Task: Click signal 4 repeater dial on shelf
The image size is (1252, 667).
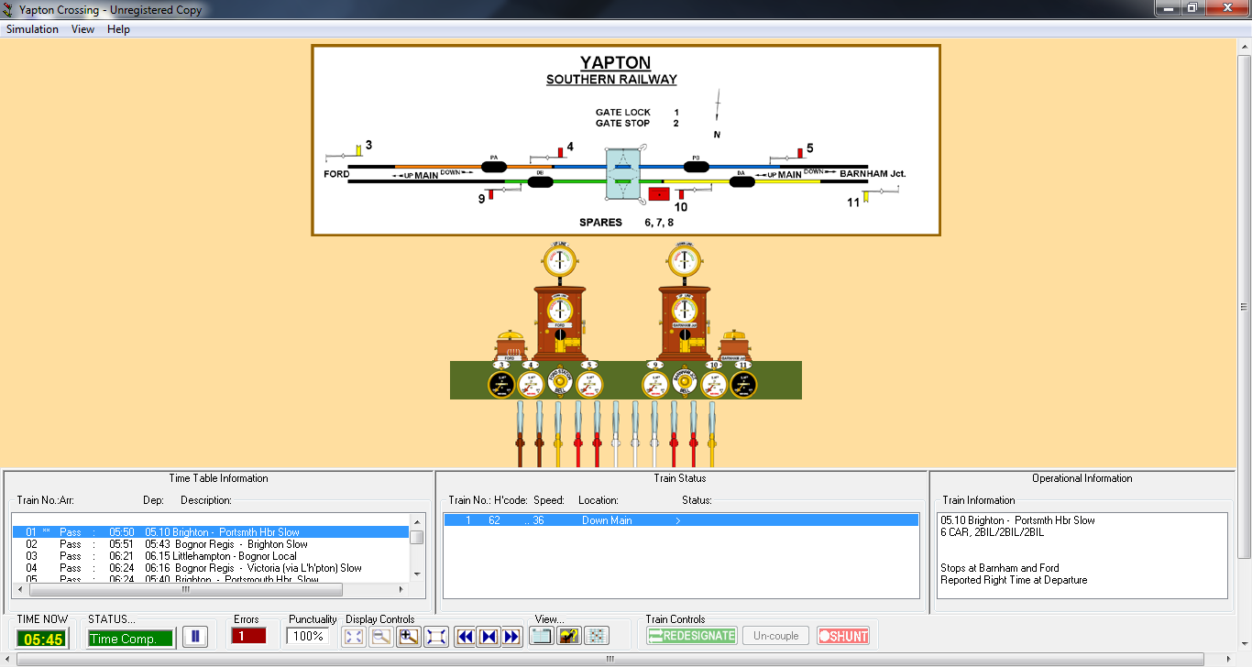Action: pyautogui.click(x=531, y=384)
